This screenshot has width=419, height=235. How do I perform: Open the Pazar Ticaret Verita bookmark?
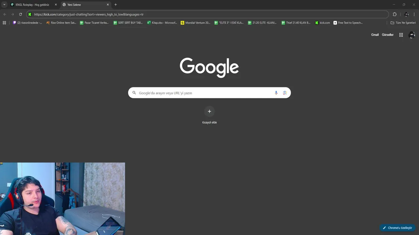pyautogui.click(x=94, y=23)
